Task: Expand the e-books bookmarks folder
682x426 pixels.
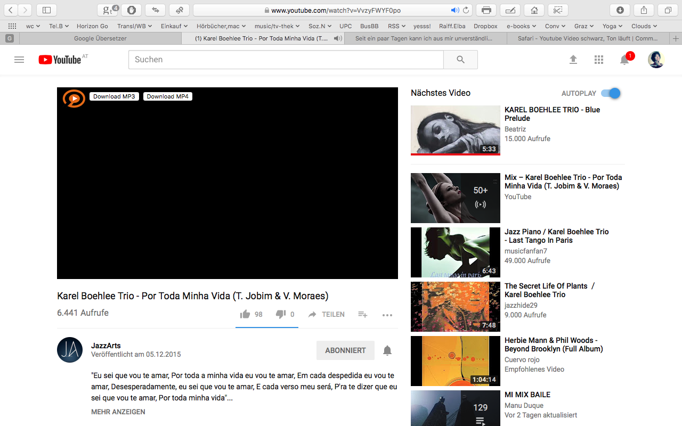Action: [x=521, y=26]
